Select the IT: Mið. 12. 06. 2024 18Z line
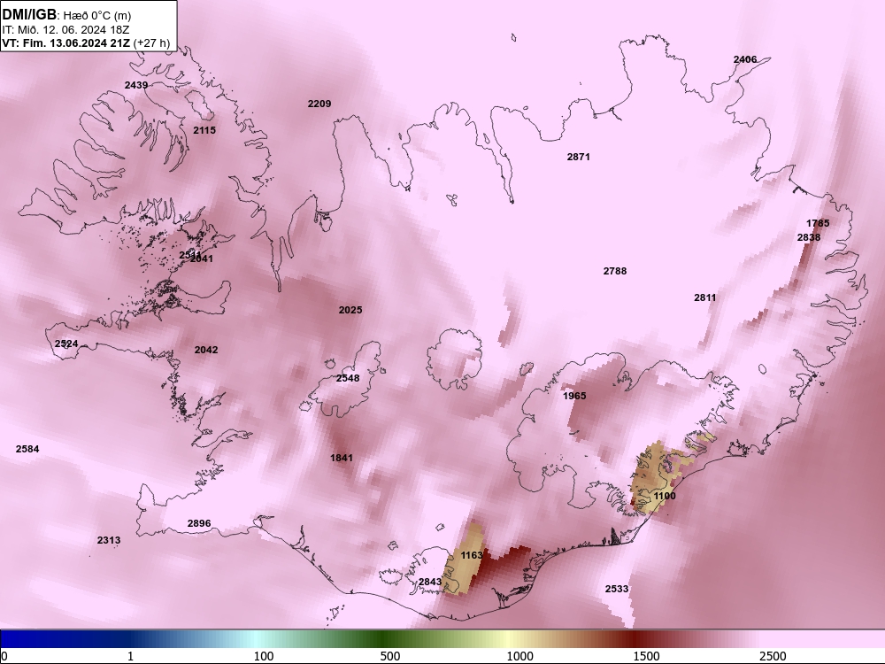The height and width of the screenshot is (664, 885). point(66,29)
